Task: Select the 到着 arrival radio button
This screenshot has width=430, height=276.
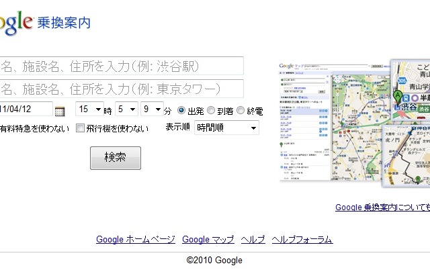Action: (x=210, y=110)
